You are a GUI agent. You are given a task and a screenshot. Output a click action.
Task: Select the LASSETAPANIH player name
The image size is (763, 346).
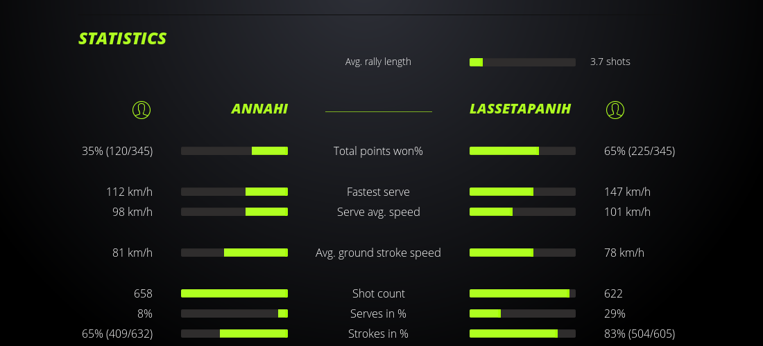click(x=520, y=109)
